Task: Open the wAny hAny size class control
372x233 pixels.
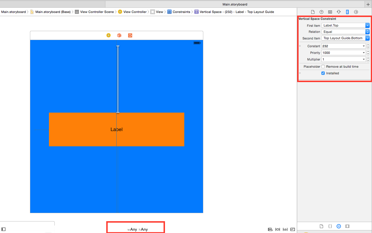Action: tap(138, 229)
